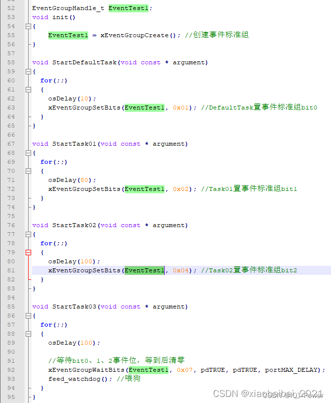
Task: Click the comment '//DefaultTask置事件标准组bit0'
Action: coord(259,108)
